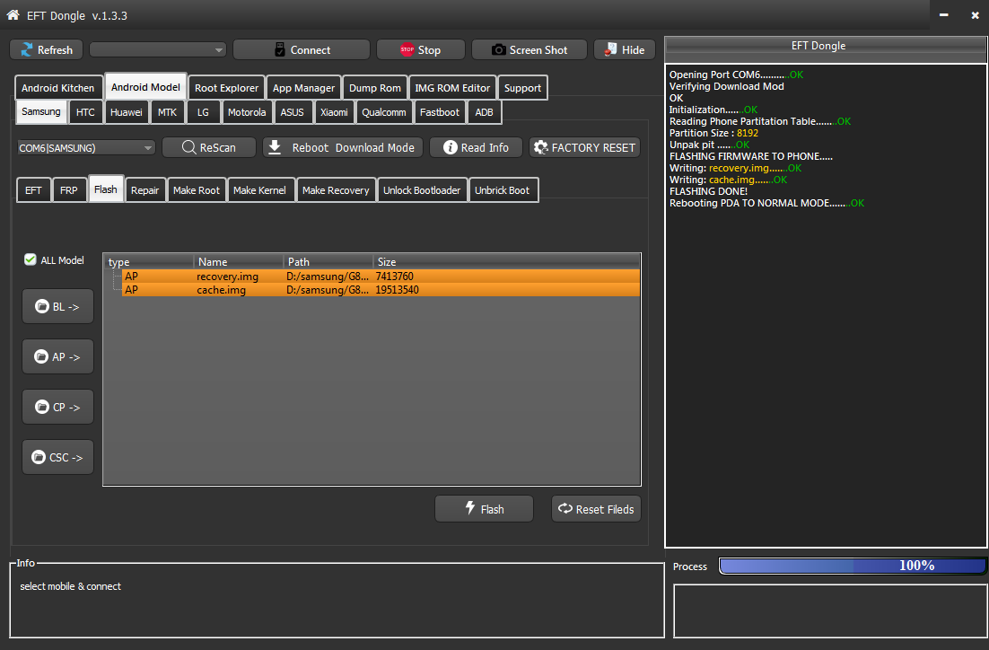Minimize the EFT Dongle window

pos(943,15)
